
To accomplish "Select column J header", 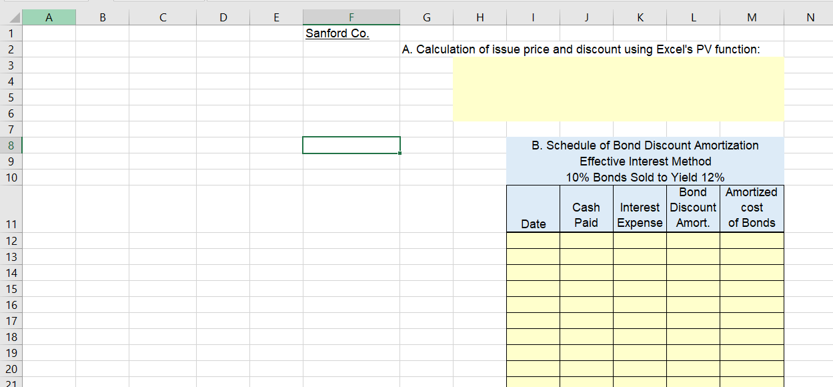I will tap(586, 18).
